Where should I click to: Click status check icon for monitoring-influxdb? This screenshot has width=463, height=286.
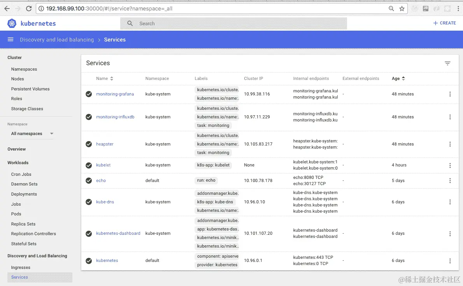[89, 117]
